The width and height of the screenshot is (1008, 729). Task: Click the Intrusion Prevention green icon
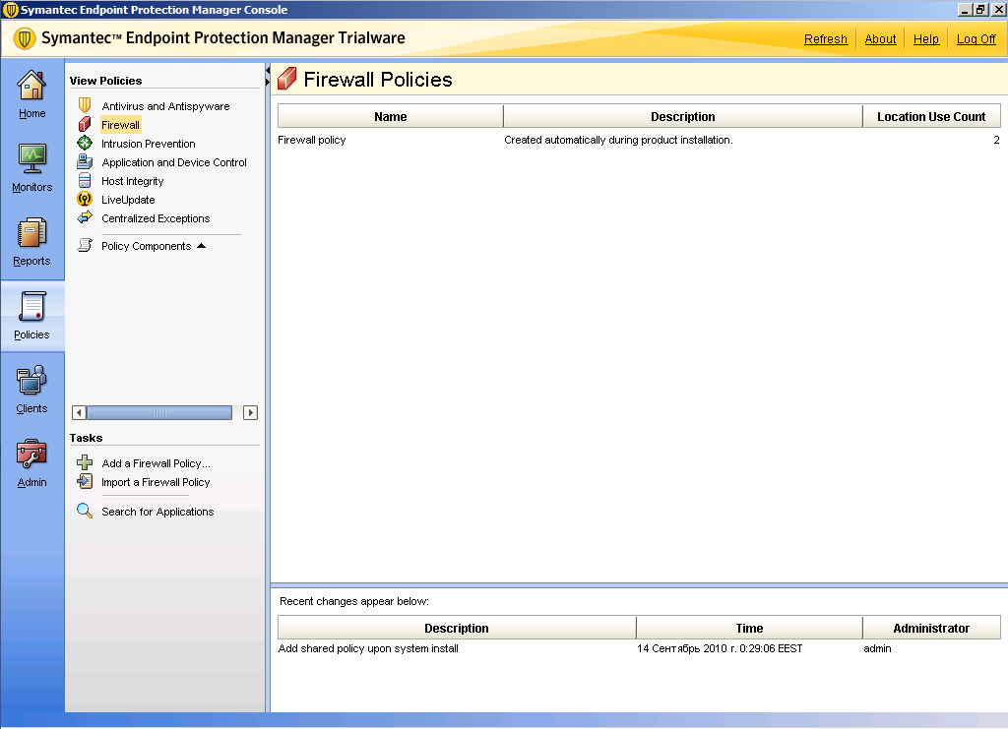(x=85, y=143)
